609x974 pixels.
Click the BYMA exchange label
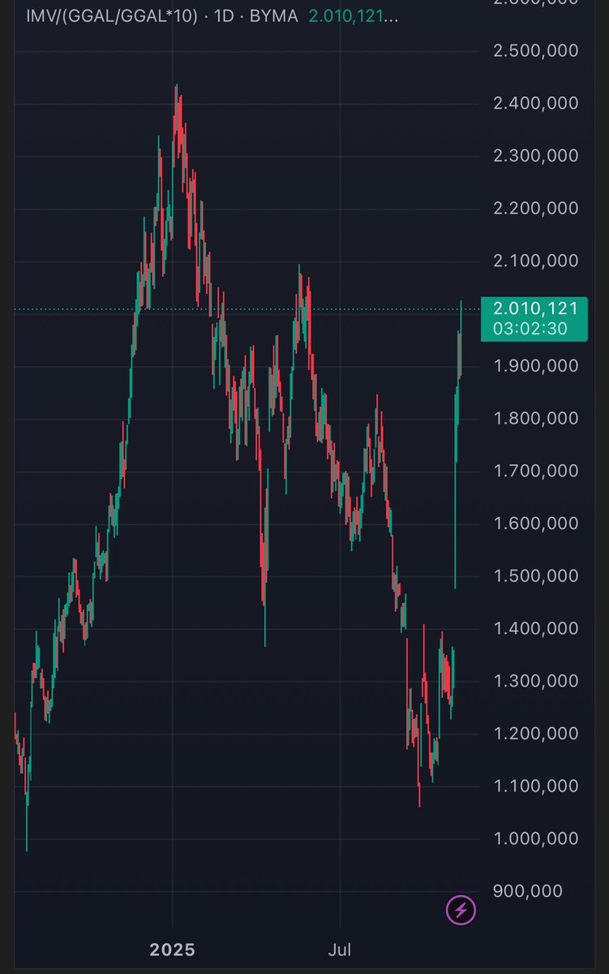pos(274,15)
